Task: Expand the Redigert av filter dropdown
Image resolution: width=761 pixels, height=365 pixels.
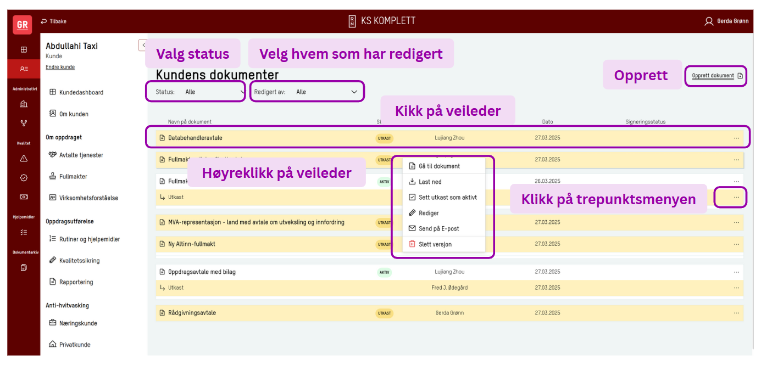Action: click(x=307, y=92)
